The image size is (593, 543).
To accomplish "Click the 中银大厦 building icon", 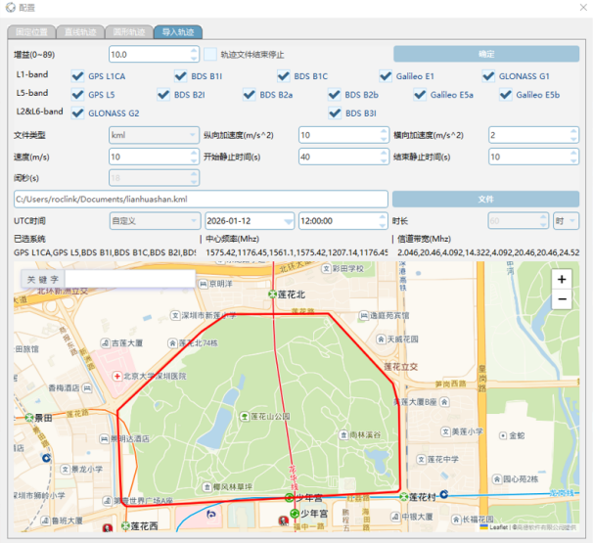I will (x=395, y=517).
